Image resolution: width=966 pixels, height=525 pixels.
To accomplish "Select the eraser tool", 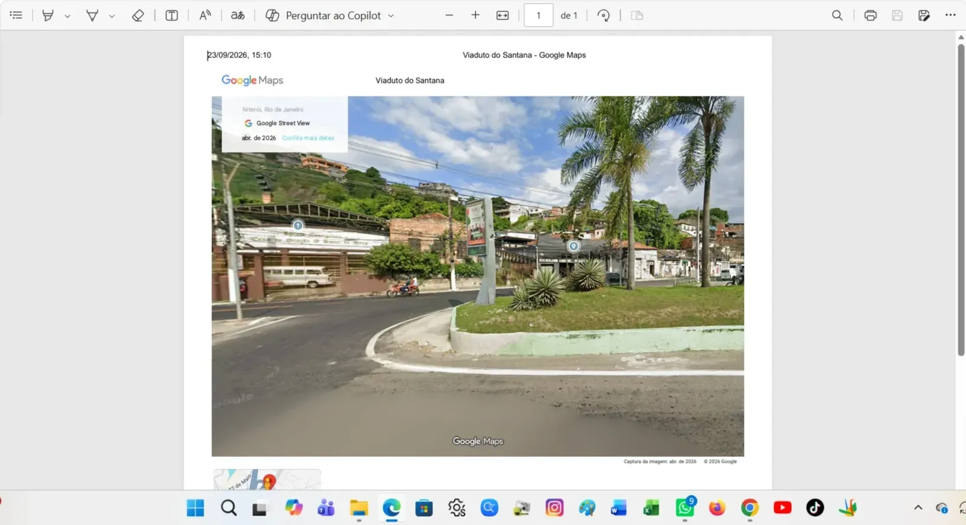I will pos(137,15).
